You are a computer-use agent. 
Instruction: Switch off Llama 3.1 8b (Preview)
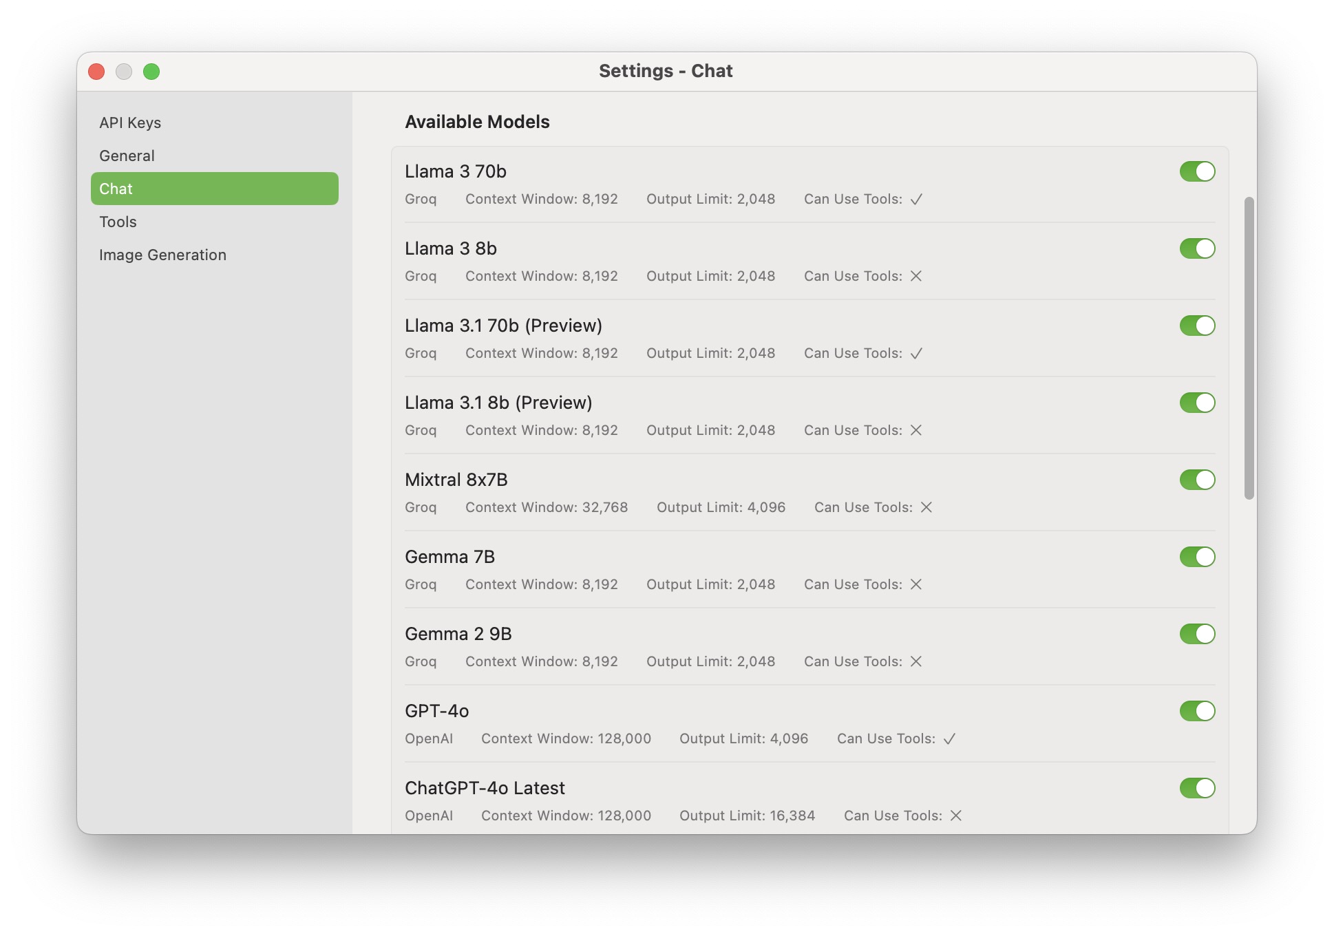point(1197,403)
